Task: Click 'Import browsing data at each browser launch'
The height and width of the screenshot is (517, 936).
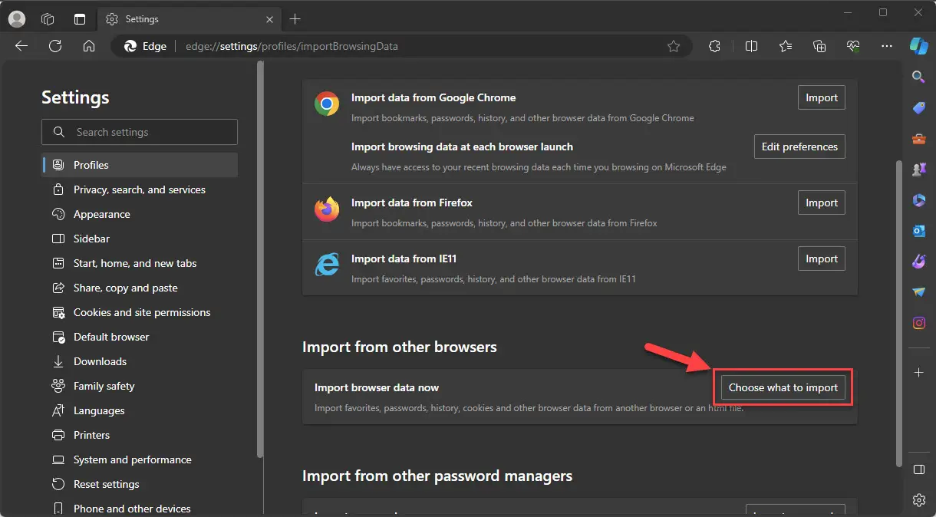Action: [462, 147]
